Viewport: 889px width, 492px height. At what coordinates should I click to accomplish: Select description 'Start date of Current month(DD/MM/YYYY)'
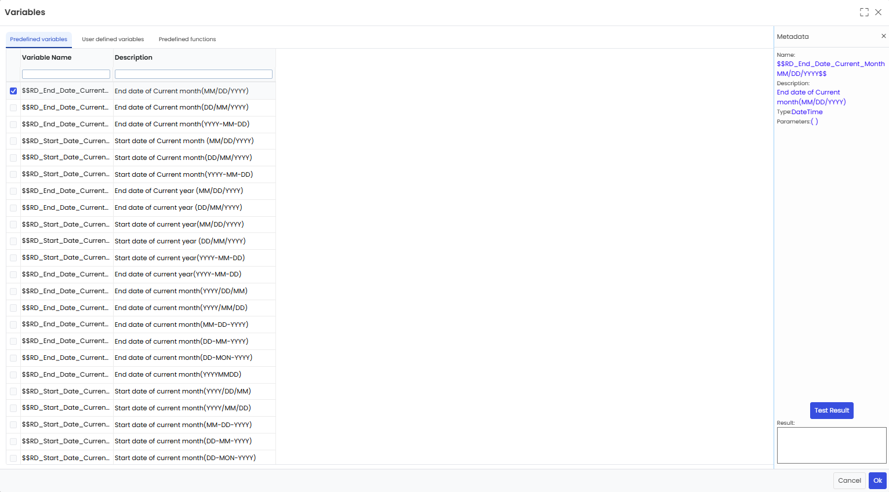click(x=183, y=158)
